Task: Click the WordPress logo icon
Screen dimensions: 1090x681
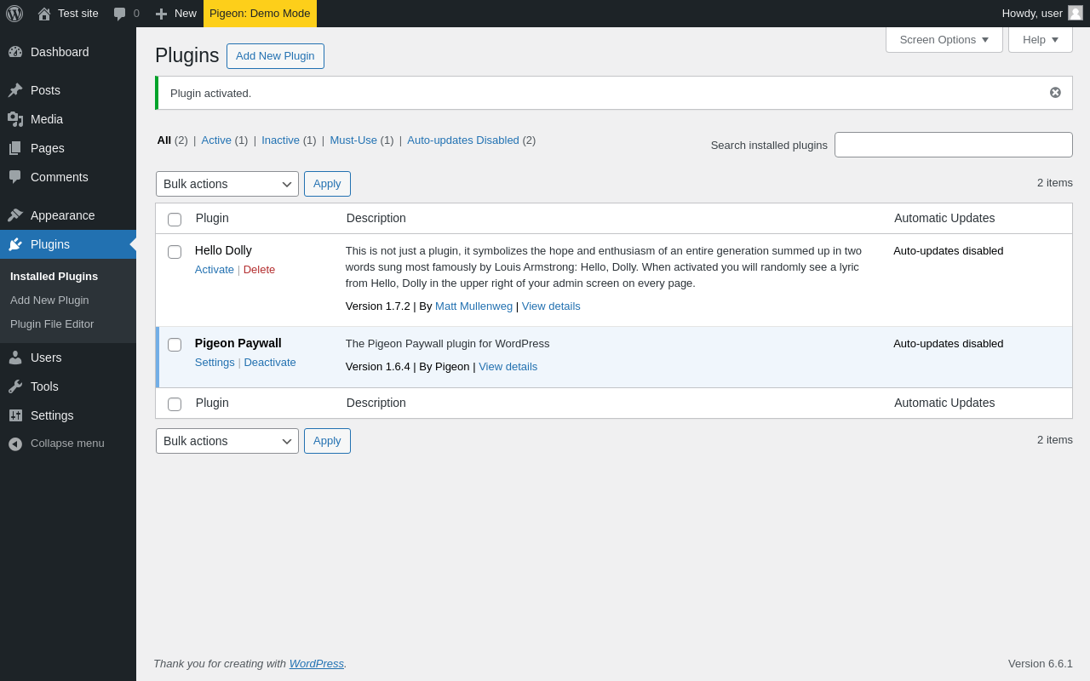Action: [x=14, y=14]
